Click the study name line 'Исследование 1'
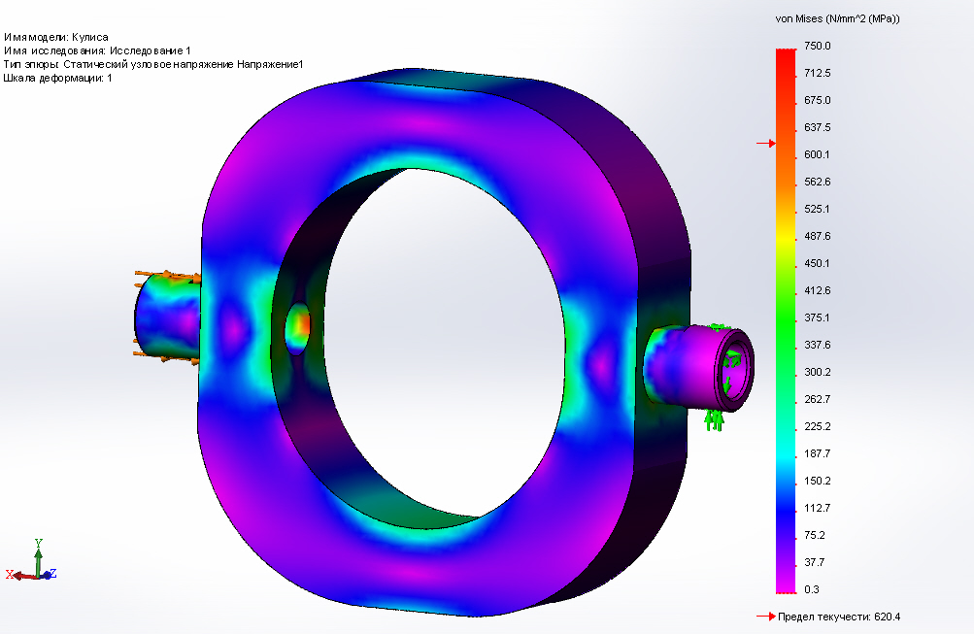Screen dimensions: 974x634 click(x=97, y=50)
